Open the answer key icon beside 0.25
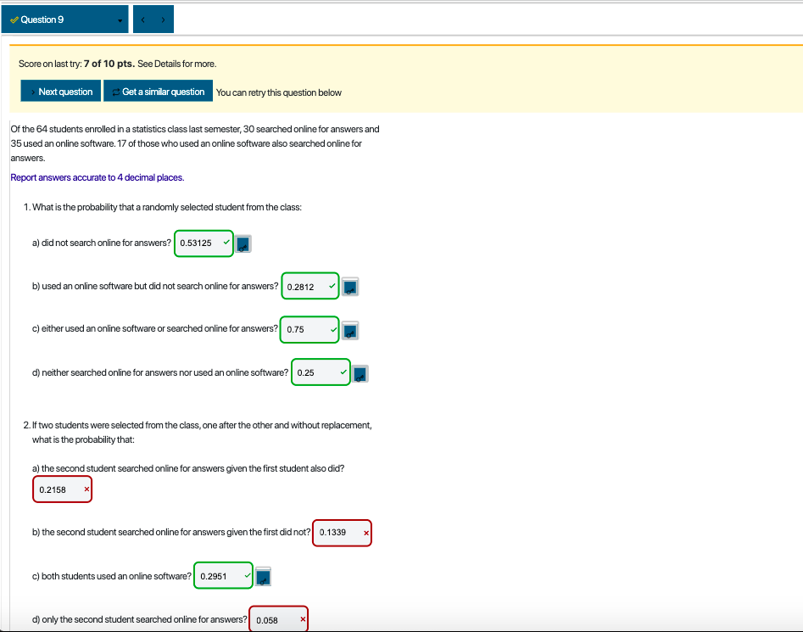The width and height of the screenshot is (803, 632). [360, 372]
